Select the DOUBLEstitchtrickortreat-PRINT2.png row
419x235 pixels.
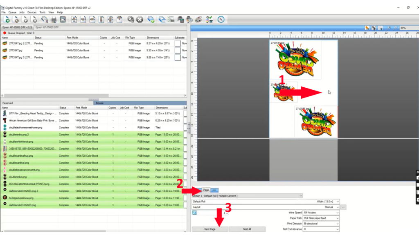coord(92,184)
